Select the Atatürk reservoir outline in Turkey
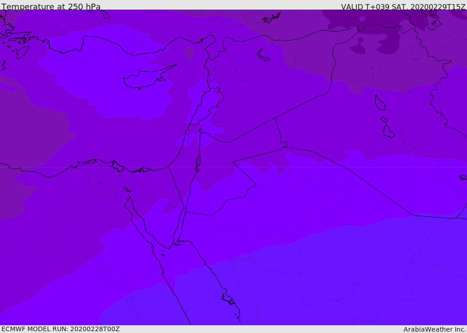Image resolution: width=467 pixels, height=333 pixels. coord(272,18)
